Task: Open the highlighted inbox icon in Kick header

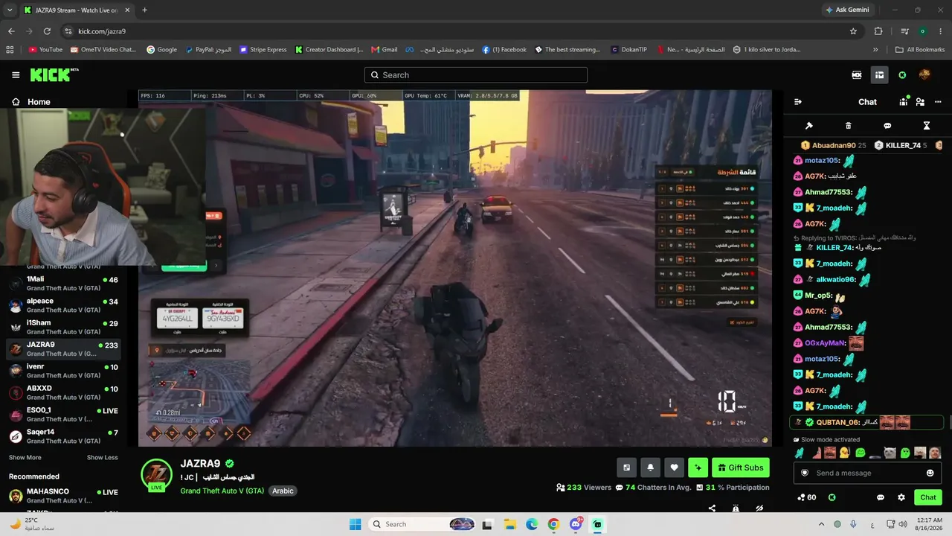Action: click(x=879, y=75)
